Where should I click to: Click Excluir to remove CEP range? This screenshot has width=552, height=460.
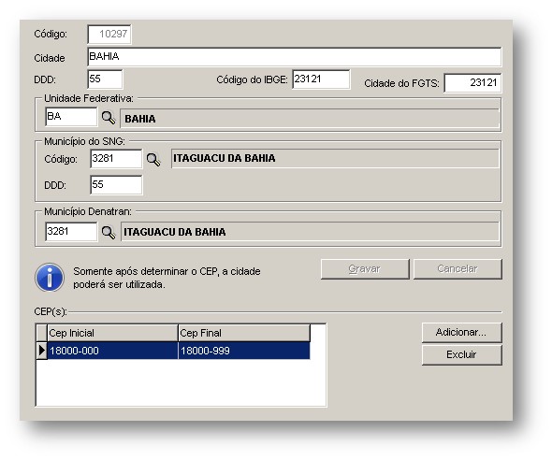pos(462,355)
